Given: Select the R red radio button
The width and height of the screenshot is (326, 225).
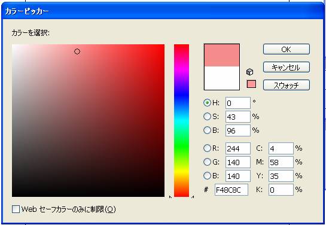Looking at the screenshot, I should tap(207, 148).
